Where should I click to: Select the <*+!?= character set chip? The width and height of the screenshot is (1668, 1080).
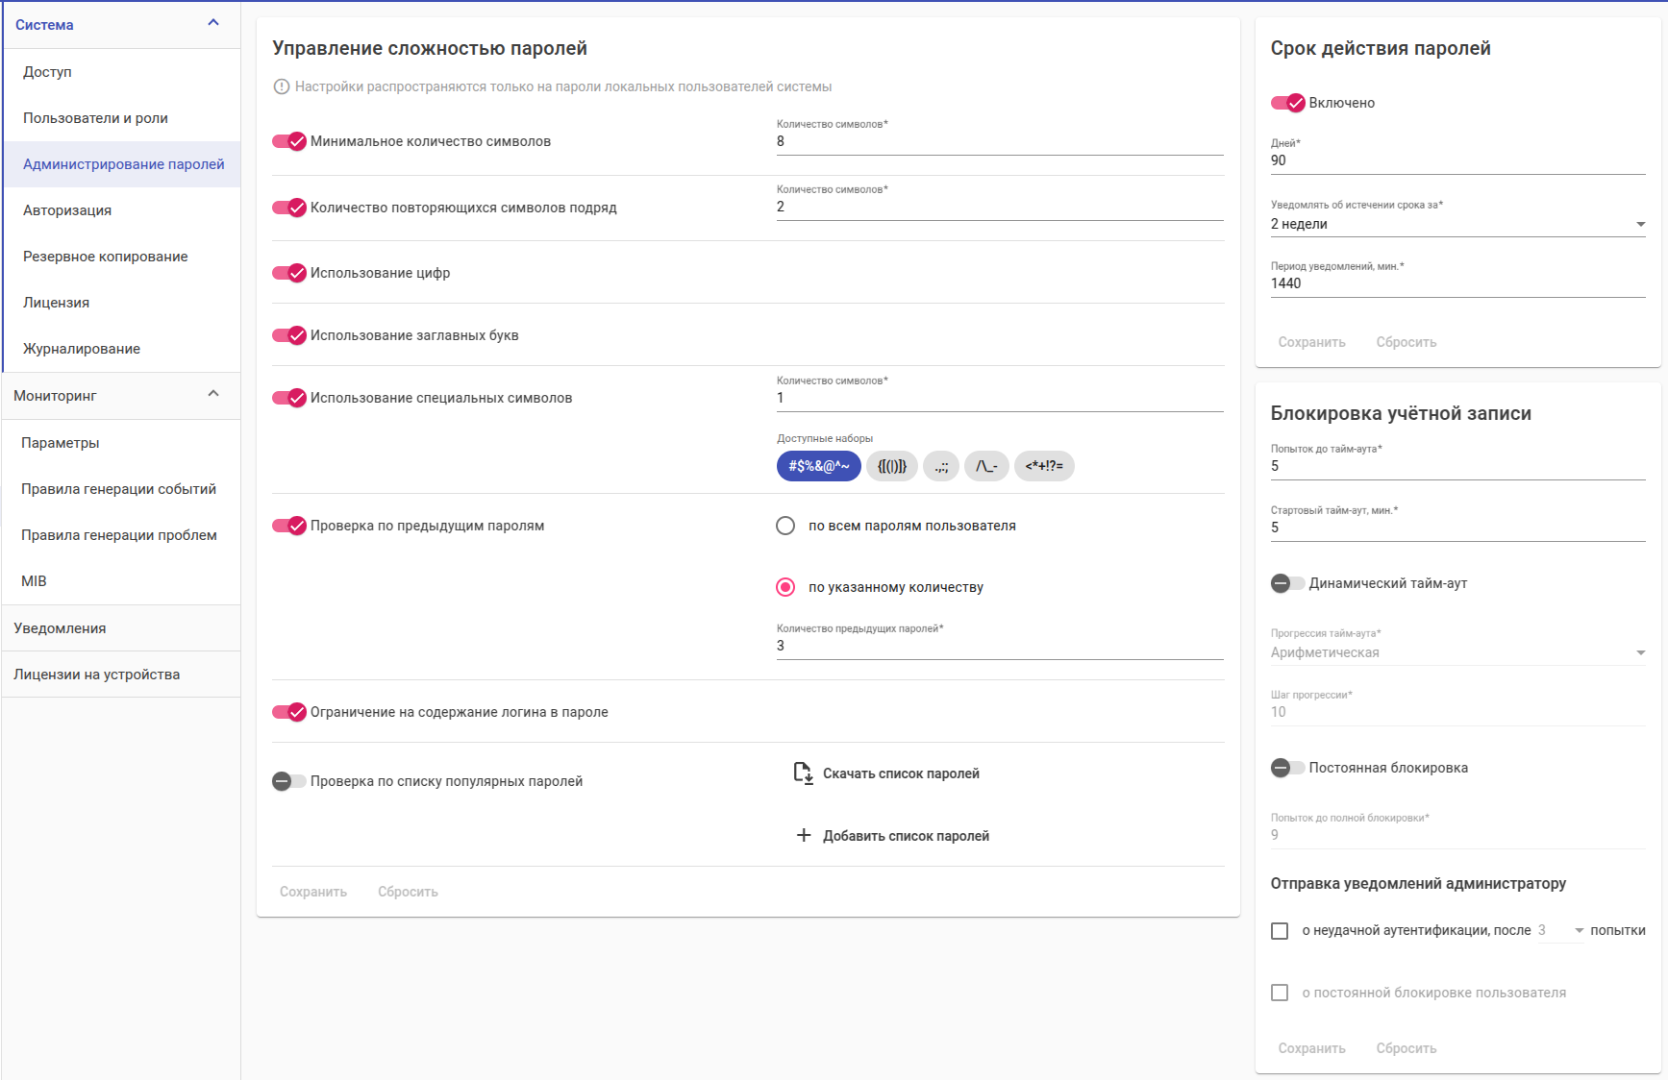[x=1044, y=466]
